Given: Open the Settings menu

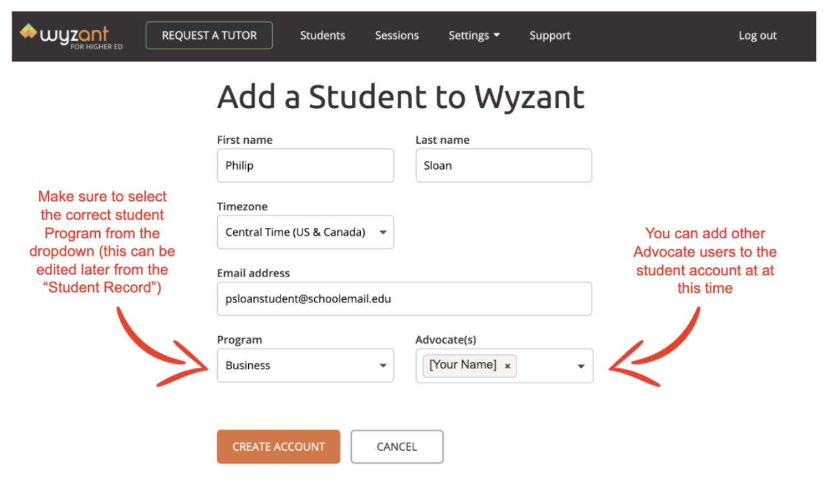Looking at the screenshot, I should tap(474, 36).
